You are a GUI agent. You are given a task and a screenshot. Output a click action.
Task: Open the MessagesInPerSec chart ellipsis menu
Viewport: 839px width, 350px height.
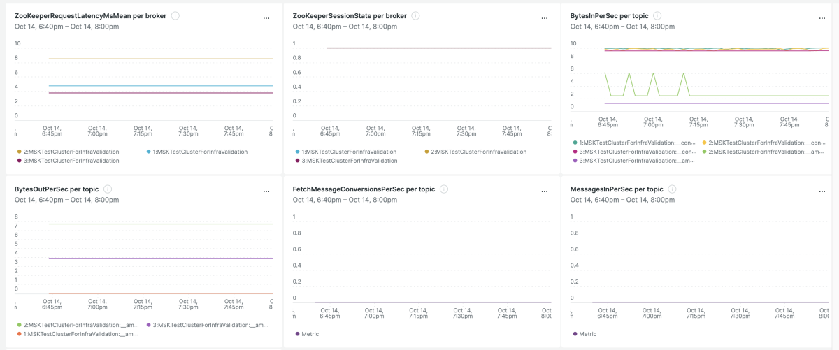[822, 191]
